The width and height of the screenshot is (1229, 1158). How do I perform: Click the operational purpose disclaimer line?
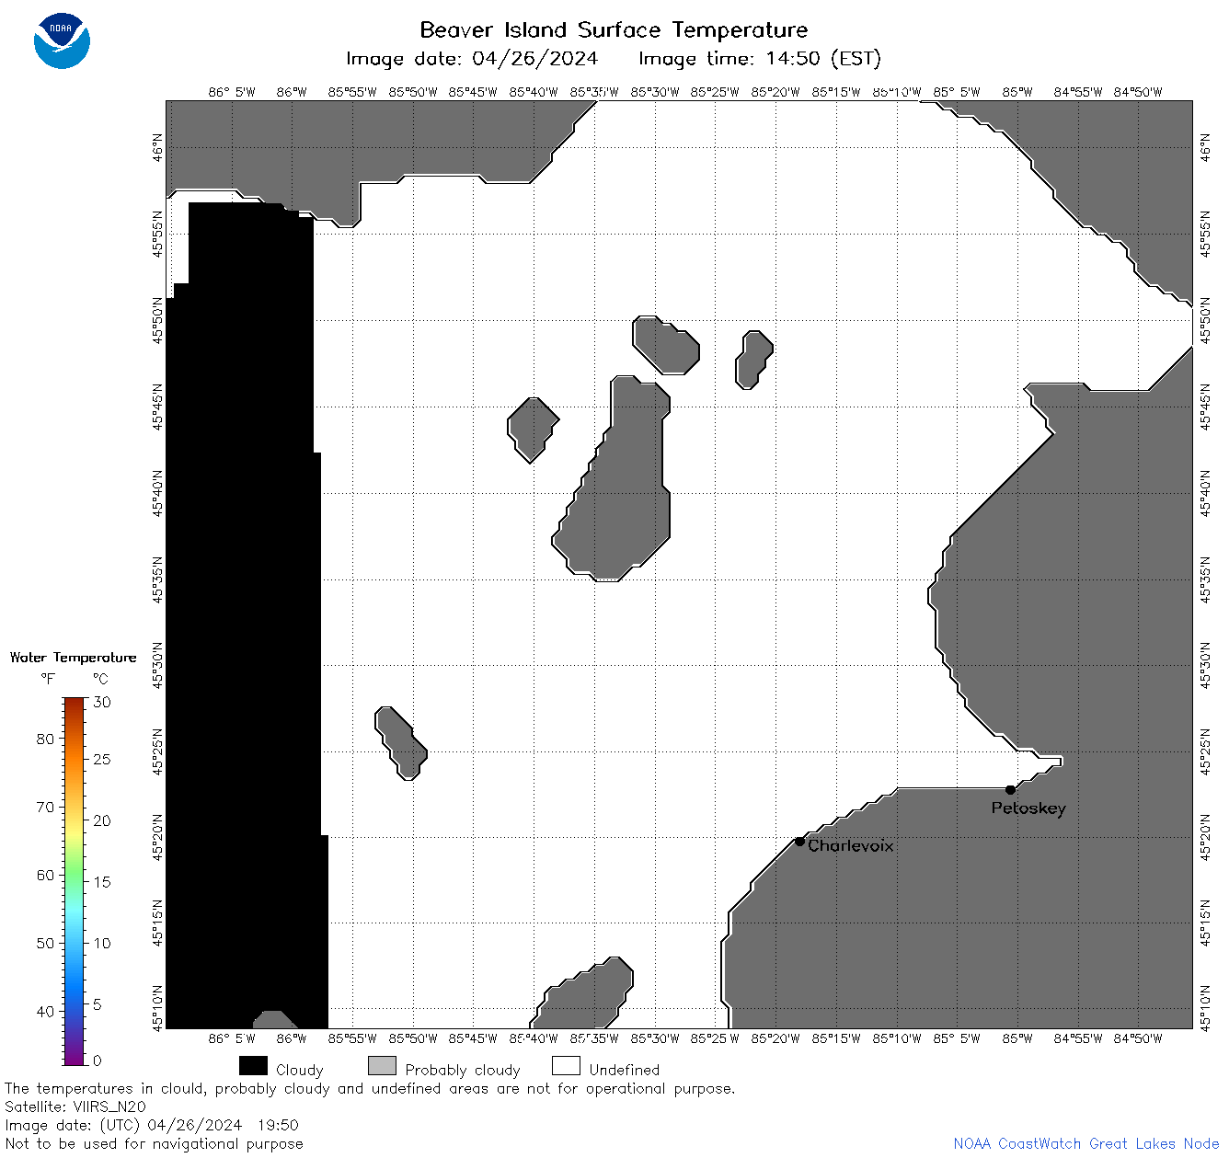tap(370, 1088)
